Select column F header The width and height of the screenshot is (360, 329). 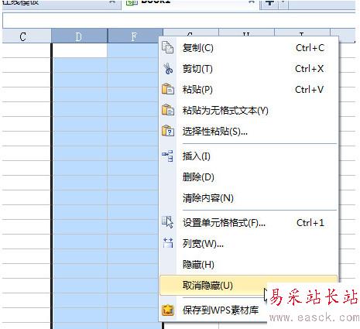(x=135, y=36)
